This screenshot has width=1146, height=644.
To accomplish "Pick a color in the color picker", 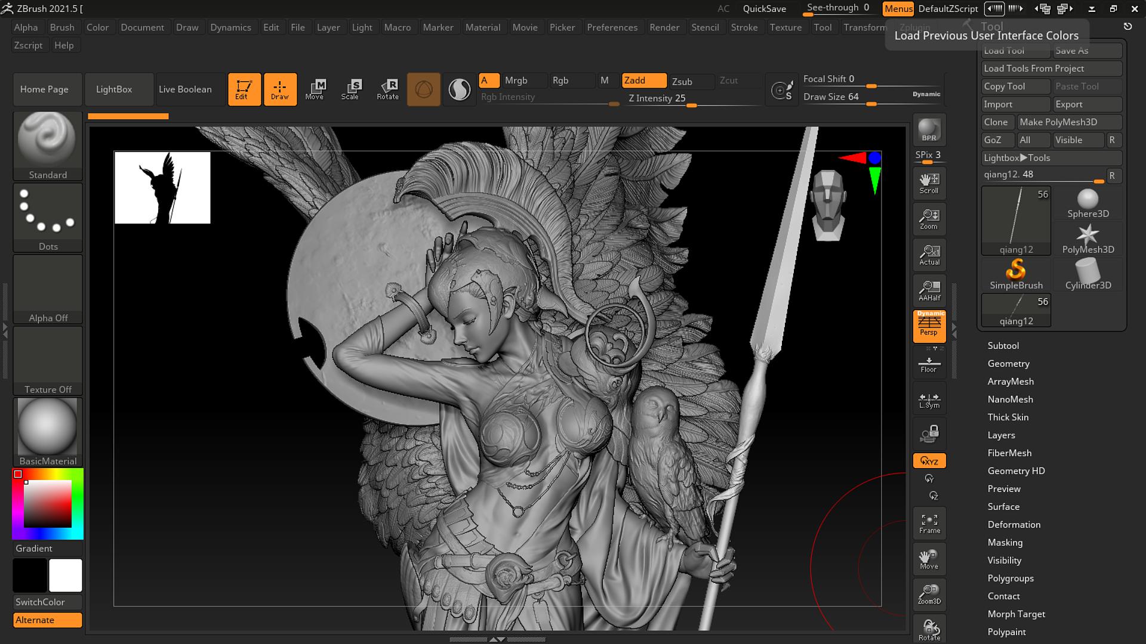I will [48, 504].
